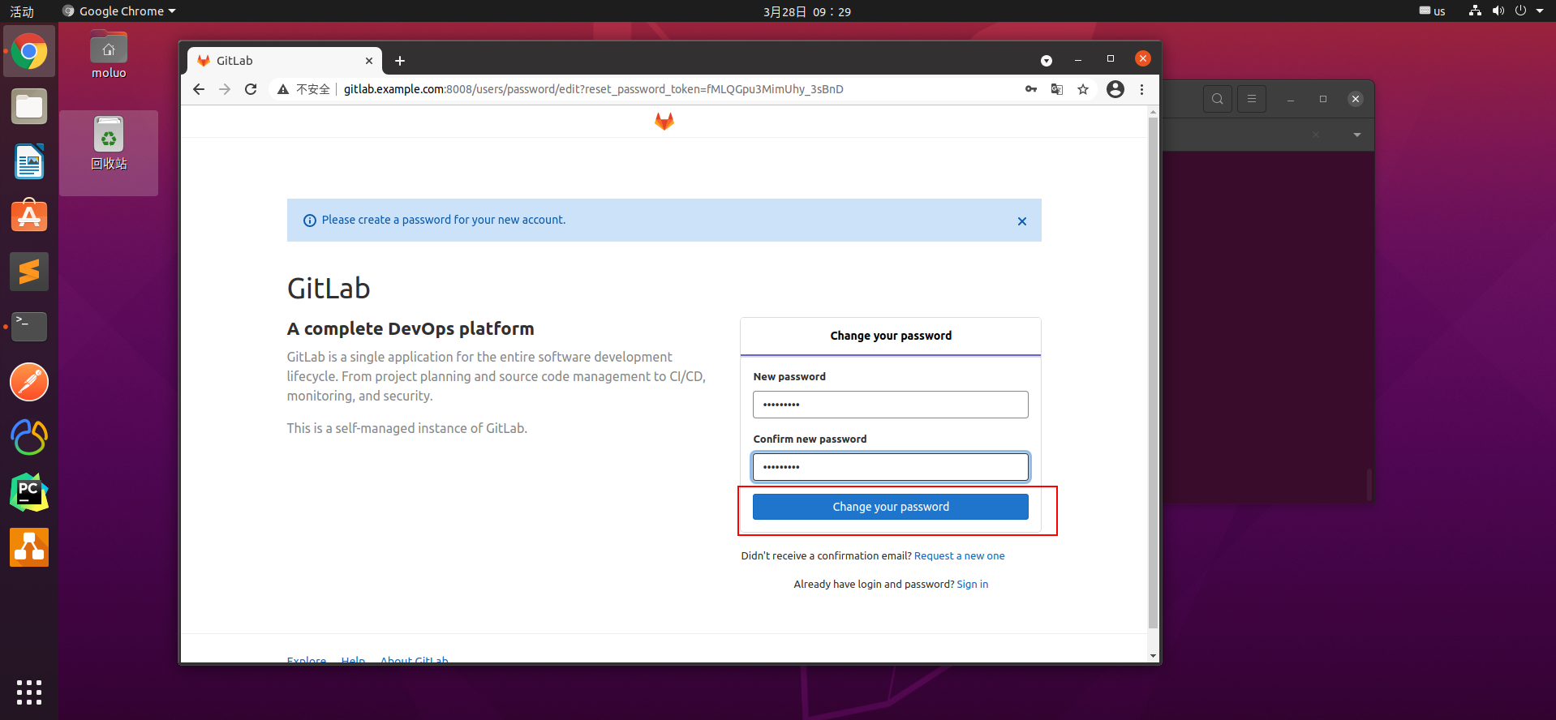Viewport: 1556px width, 720px height.
Task: Bookmark this page with the star icon
Action: click(1083, 89)
